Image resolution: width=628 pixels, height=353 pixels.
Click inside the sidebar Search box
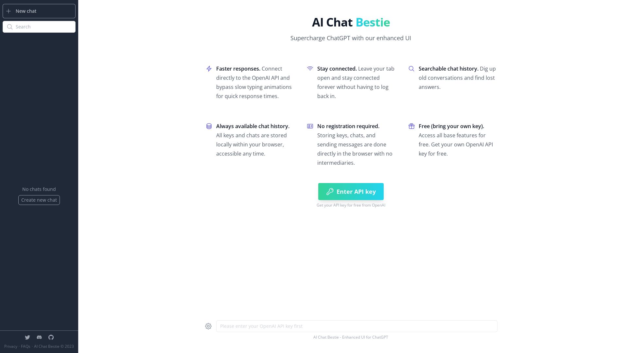coord(39,26)
